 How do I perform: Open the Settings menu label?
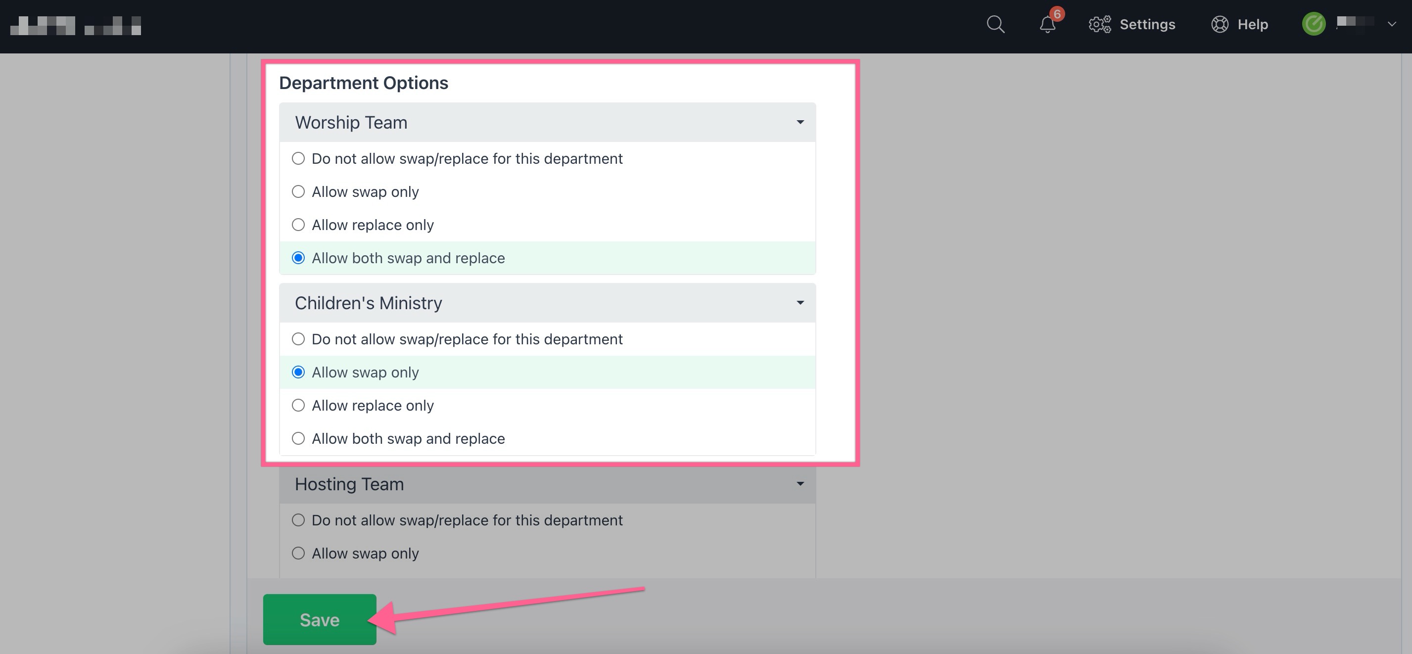click(x=1147, y=25)
